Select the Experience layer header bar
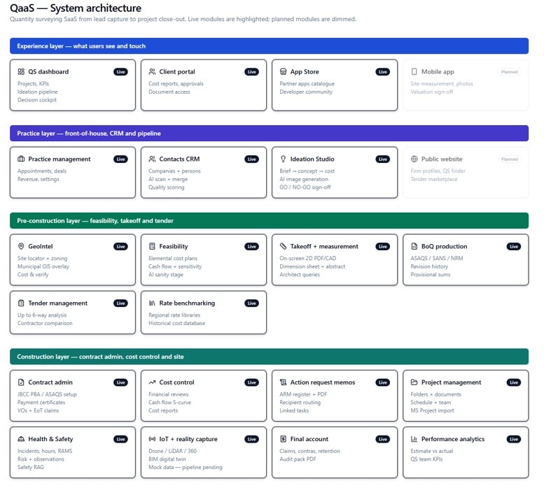 [269, 46]
